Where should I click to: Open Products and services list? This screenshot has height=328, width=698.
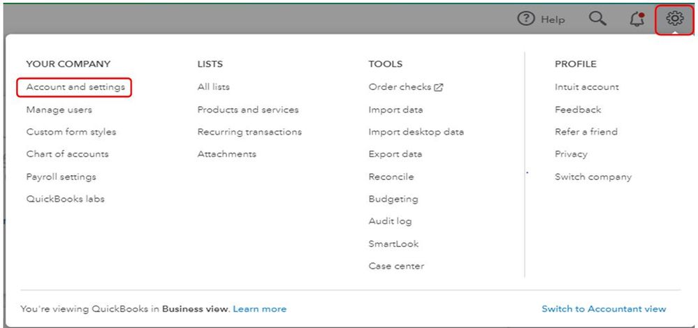coord(248,110)
